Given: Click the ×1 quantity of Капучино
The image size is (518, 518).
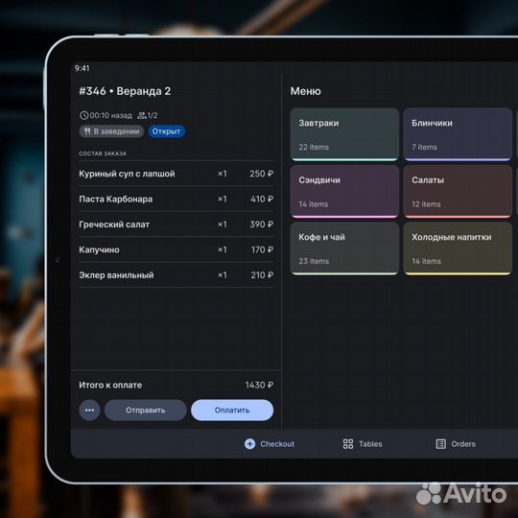Looking at the screenshot, I should point(223,249).
